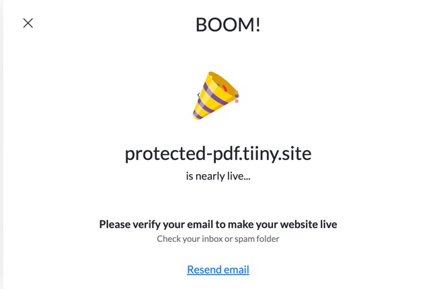This screenshot has height=289, width=431.
Task: Click the confetti party horn emoji
Action: coord(217,95)
